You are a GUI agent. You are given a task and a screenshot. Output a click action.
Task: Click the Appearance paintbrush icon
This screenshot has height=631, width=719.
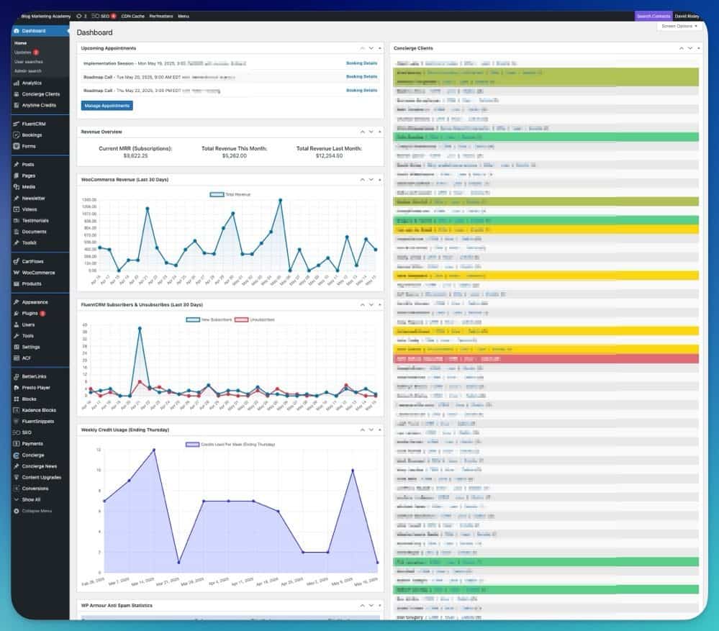click(17, 302)
